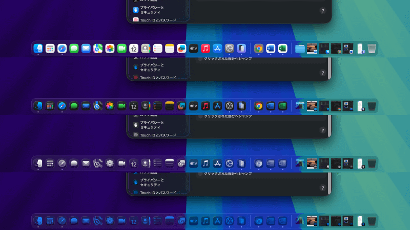Open Freeform in the dark-style icon dock
Image resolution: width=410 pixels, height=230 pixels.
pyautogui.click(x=181, y=106)
